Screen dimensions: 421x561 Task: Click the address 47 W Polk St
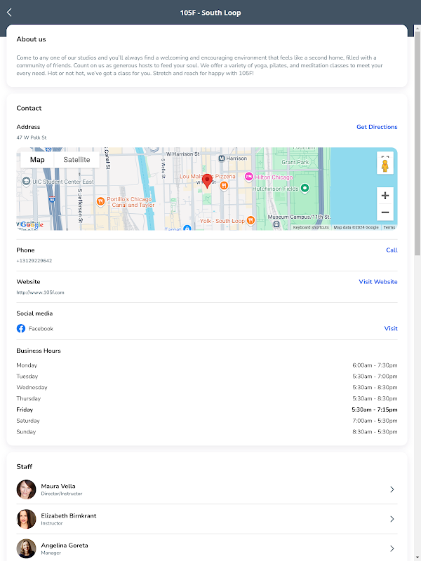click(x=32, y=137)
